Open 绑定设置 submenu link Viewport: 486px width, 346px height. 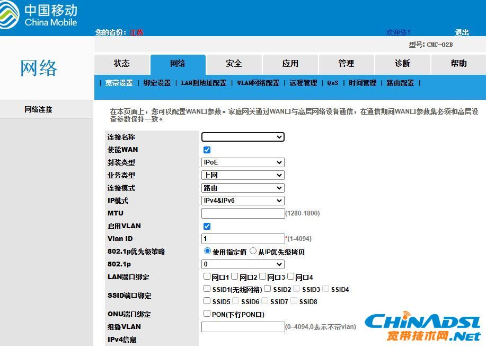[157, 83]
